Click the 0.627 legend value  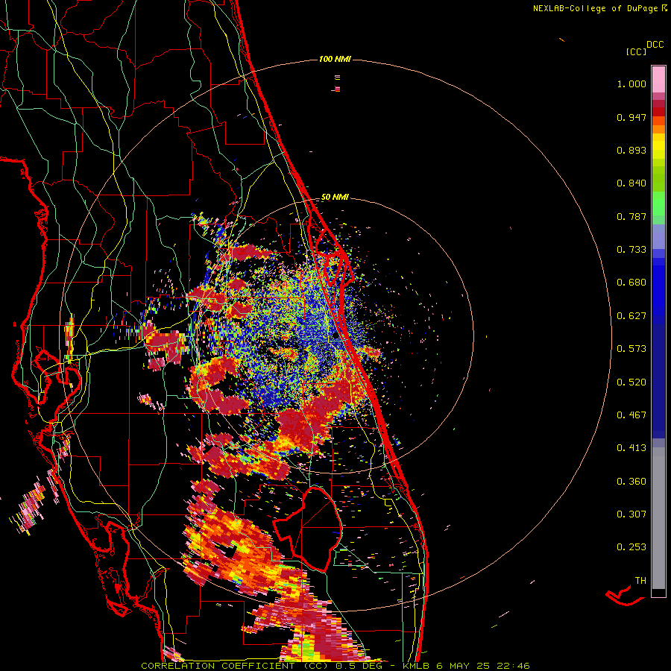pos(631,316)
